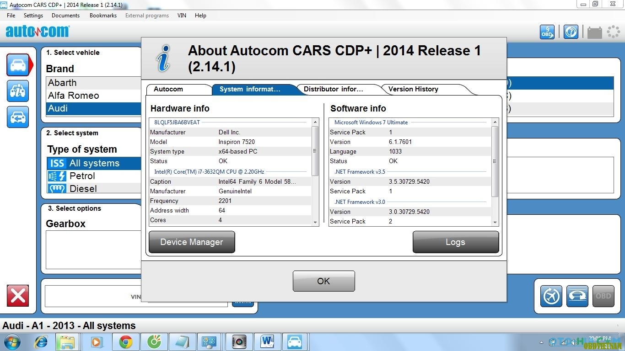
Task: Launch Internet Explorer from the taskbar
Action: pyautogui.click(x=41, y=342)
